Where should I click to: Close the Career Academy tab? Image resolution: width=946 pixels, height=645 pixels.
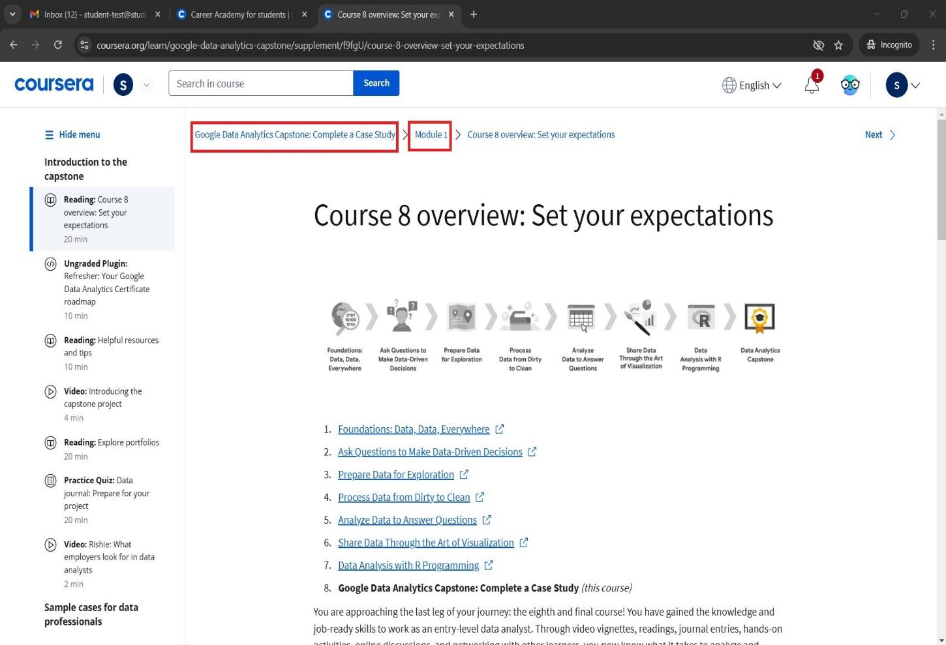coord(304,14)
